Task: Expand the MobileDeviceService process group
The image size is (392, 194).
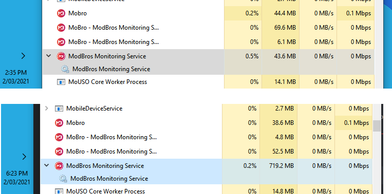Action: [47, 109]
